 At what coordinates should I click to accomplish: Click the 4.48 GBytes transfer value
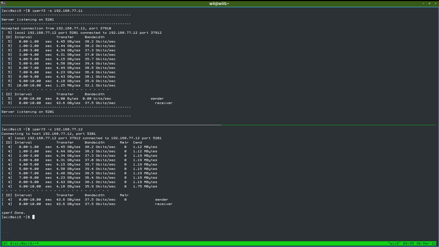click(68, 173)
